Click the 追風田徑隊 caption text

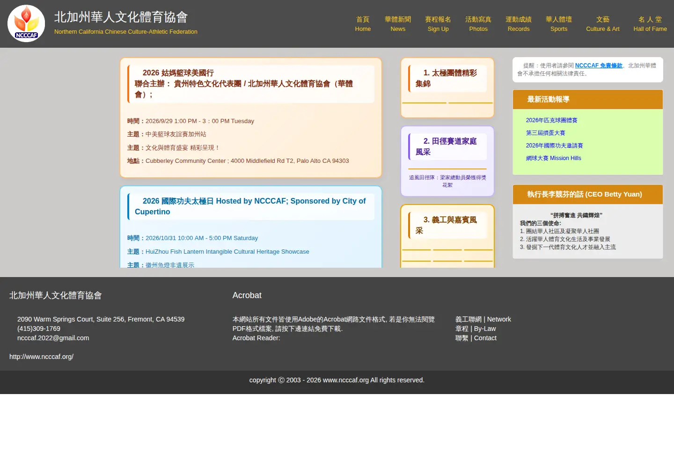(447, 181)
